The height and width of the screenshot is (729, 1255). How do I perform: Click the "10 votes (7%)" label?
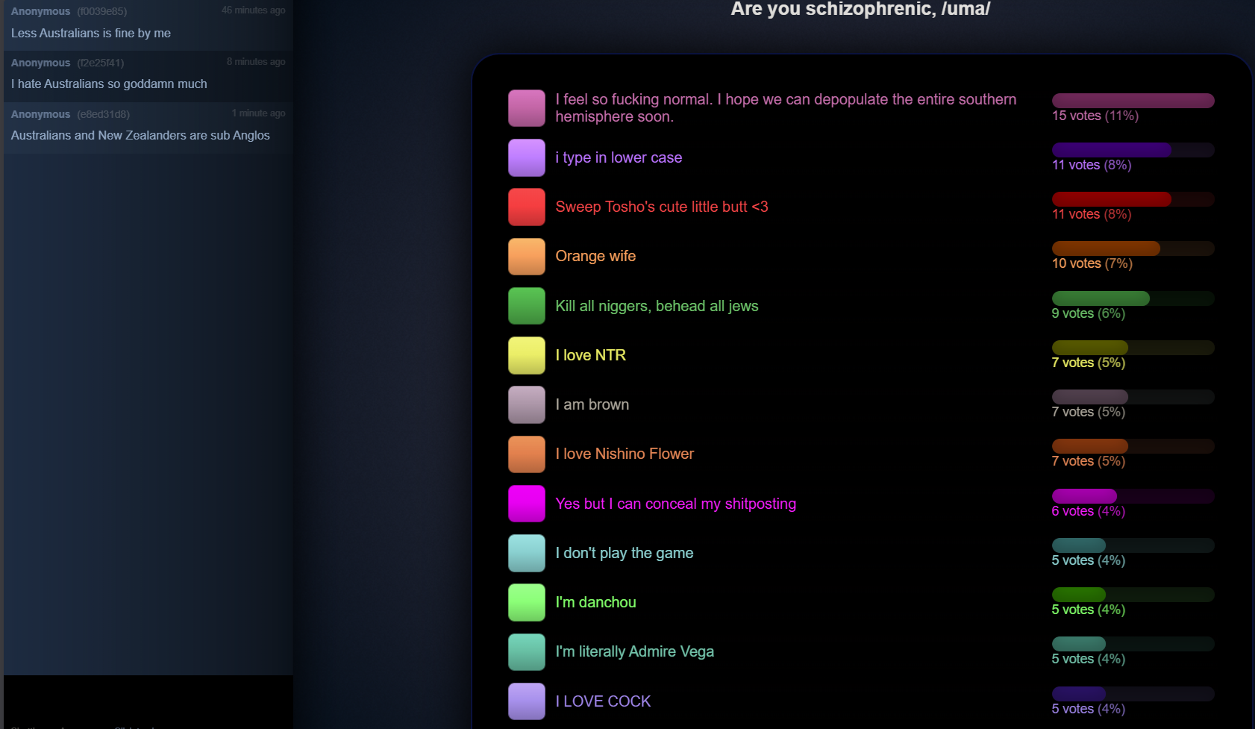(1092, 263)
